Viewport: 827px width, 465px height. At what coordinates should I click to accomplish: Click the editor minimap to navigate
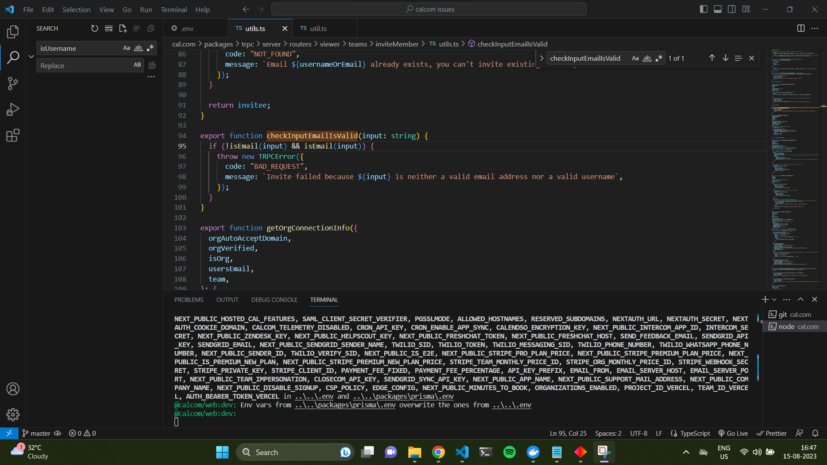click(795, 172)
